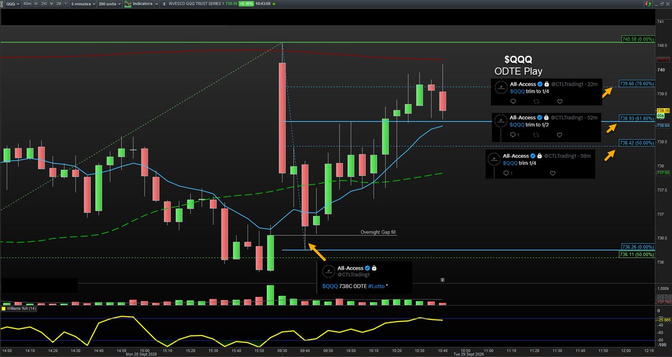Like the $QQQ trim 1/4 tweet
This screenshot has height=357, width=672.
(553, 173)
